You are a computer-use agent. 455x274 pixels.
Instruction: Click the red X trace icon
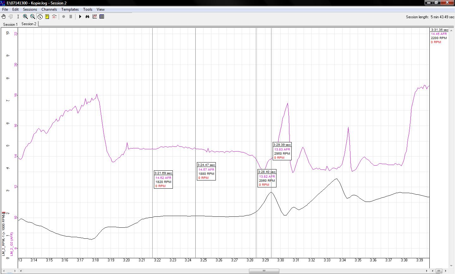pos(54,17)
